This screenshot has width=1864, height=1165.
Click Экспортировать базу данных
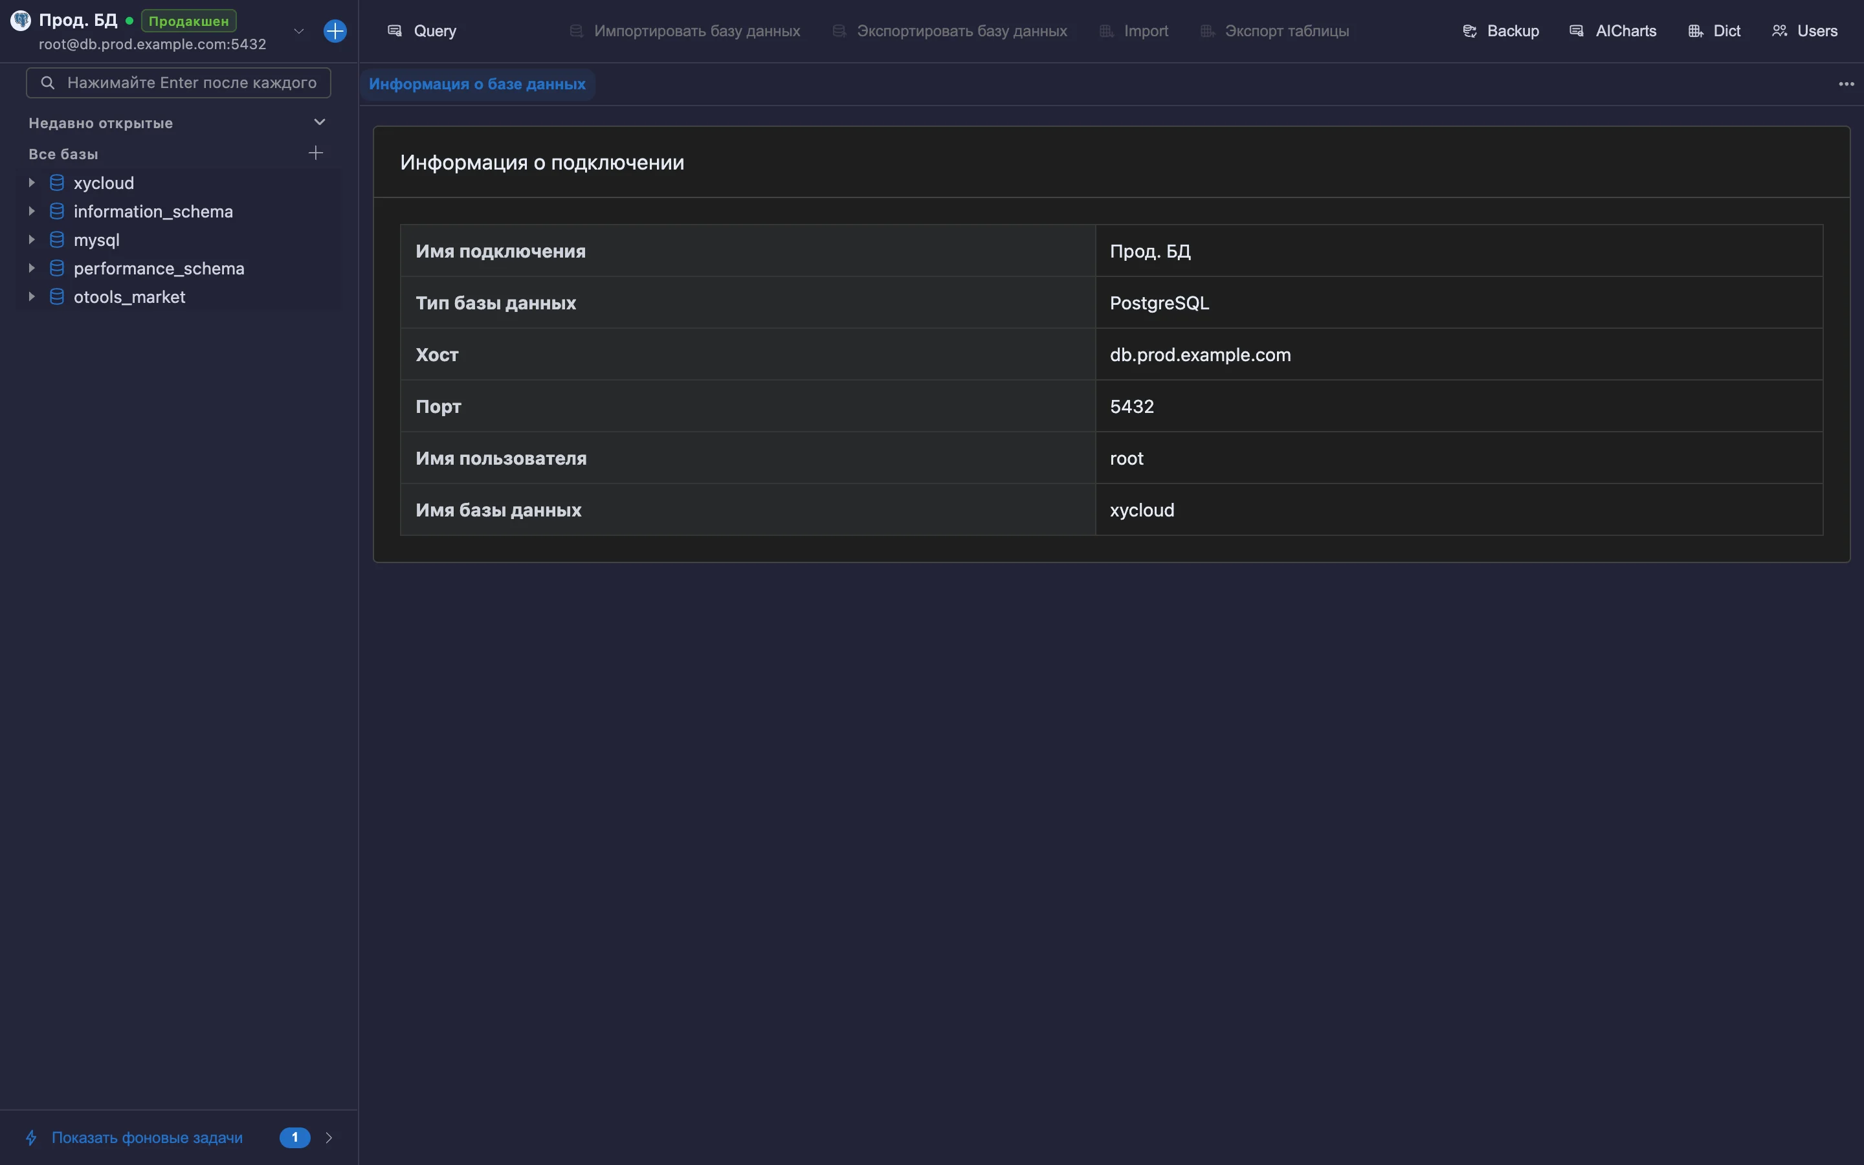click(949, 31)
